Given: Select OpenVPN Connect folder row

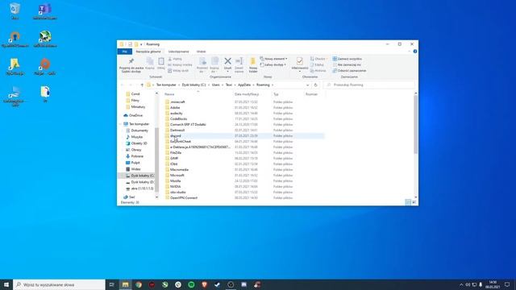Looking at the screenshot, I should click(x=243, y=197).
